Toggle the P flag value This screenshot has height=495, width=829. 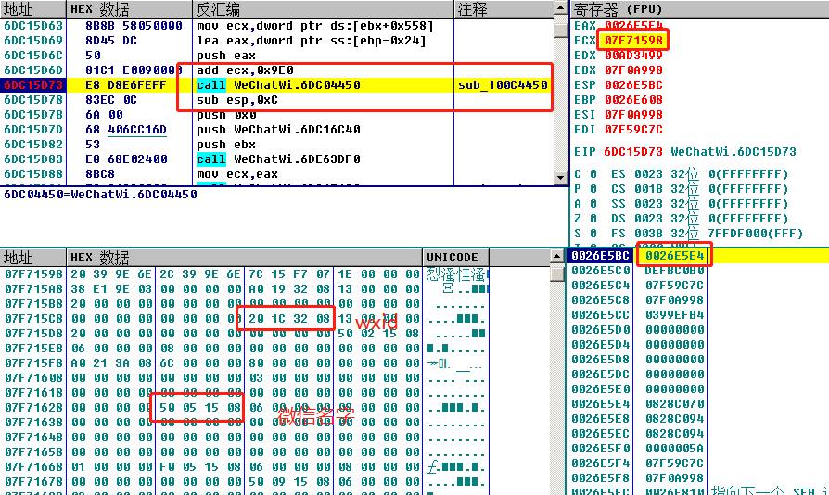[x=593, y=188]
